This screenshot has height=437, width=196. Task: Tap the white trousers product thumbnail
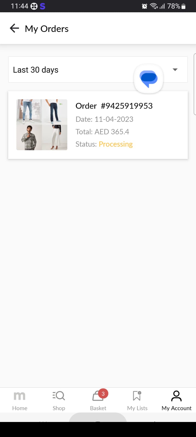55,137
